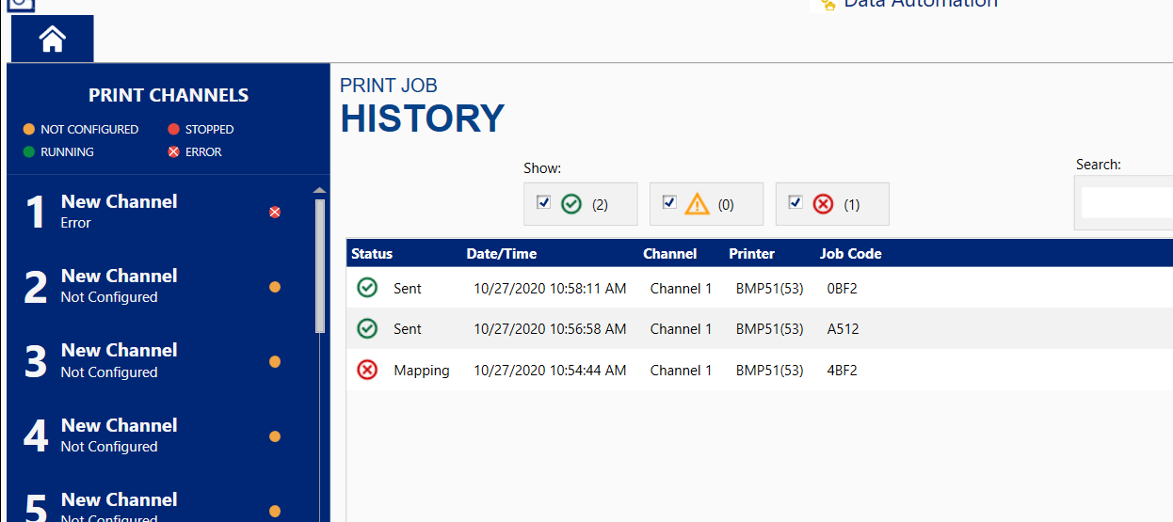Sort history by Date/Time column header
The width and height of the screenshot is (1173, 522).
(x=501, y=254)
